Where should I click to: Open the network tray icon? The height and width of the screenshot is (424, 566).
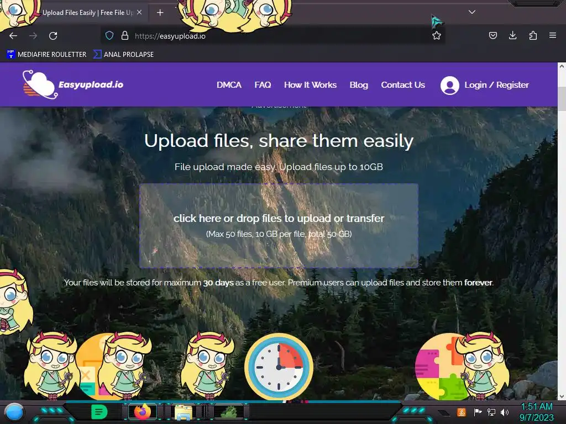pyautogui.click(x=491, y=412)
